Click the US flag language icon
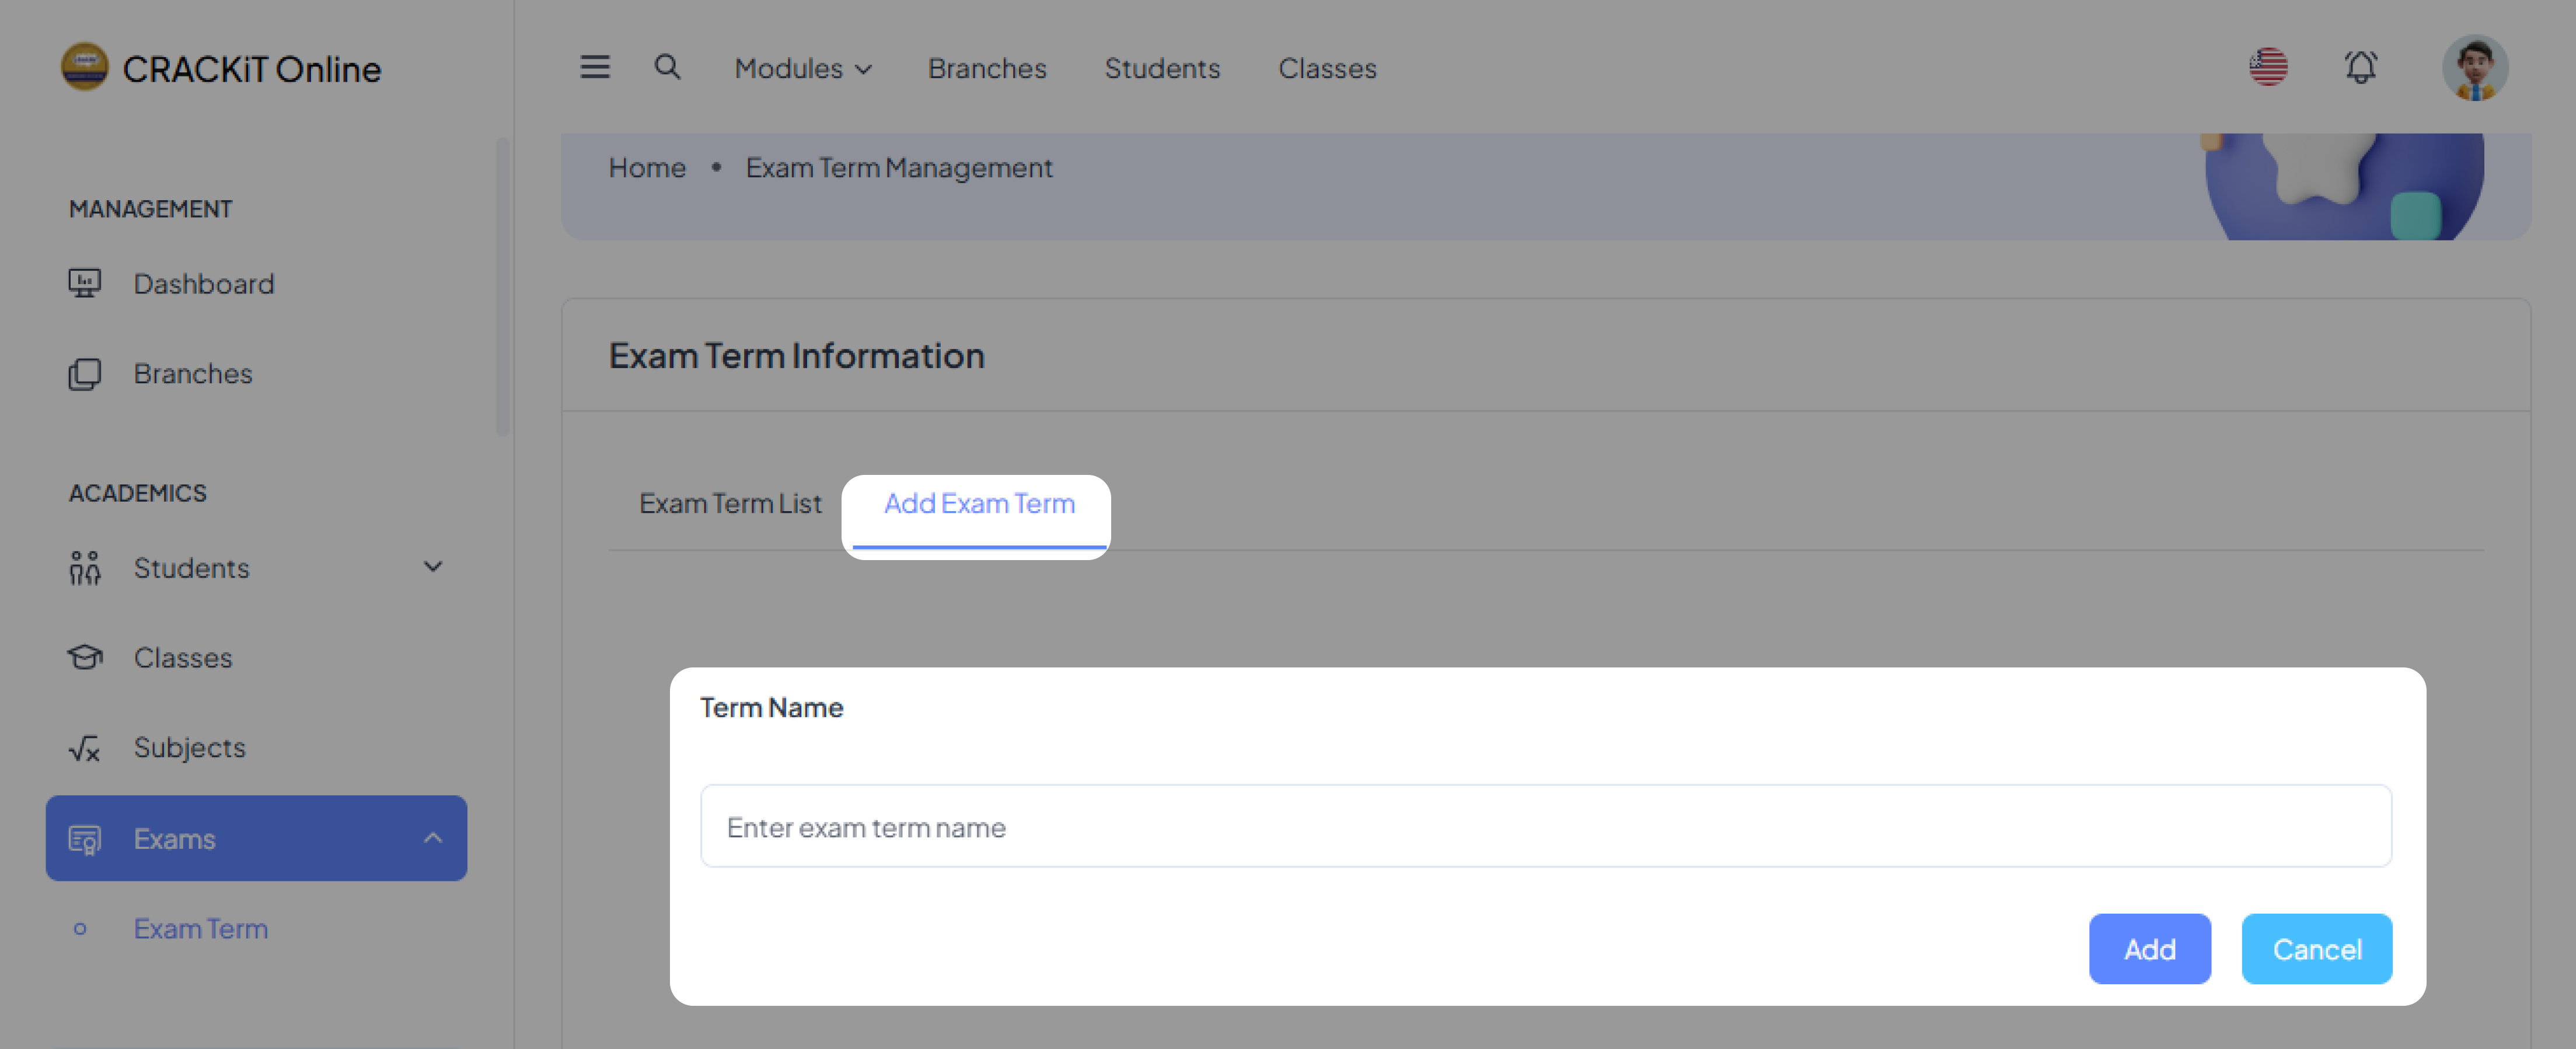Screen dimensions: 2576x1049 coord(2268,67)
